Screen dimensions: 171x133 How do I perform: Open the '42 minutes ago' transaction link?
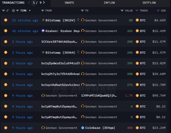click(25, 31)
